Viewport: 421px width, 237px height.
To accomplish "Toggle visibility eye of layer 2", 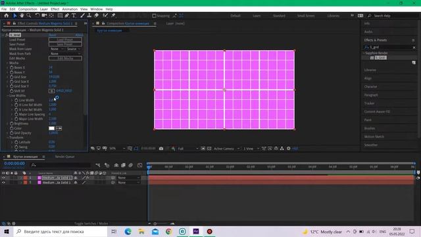I will (3, 182).
